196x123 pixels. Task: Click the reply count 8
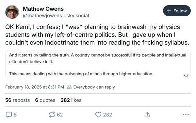coord(15,115)
